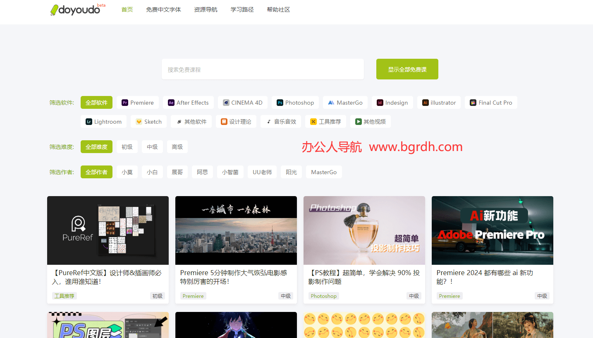Choose the MasterGo filter option
The width and height of the screenshot is (593, 338).
[x=345, y=102]
